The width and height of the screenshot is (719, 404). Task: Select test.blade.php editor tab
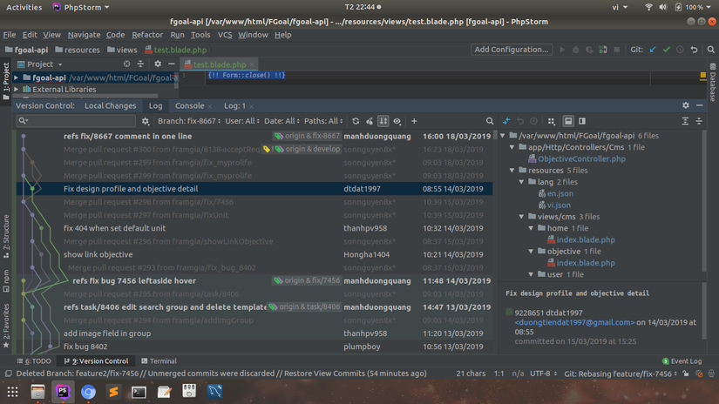click(219, 64)
